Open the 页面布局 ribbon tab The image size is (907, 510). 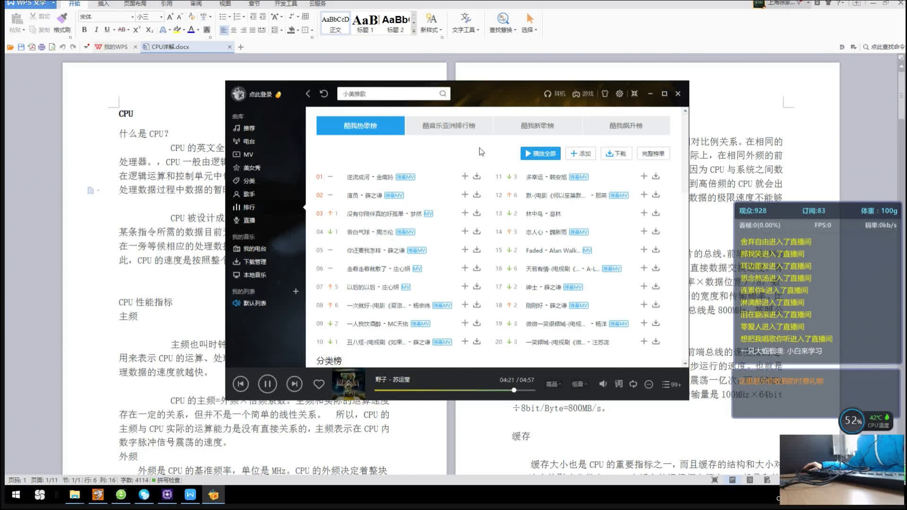pos(135,3)
